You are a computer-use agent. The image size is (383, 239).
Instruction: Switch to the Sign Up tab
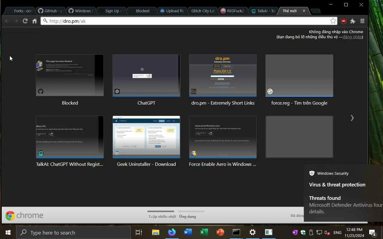click(x=111, y=11)
